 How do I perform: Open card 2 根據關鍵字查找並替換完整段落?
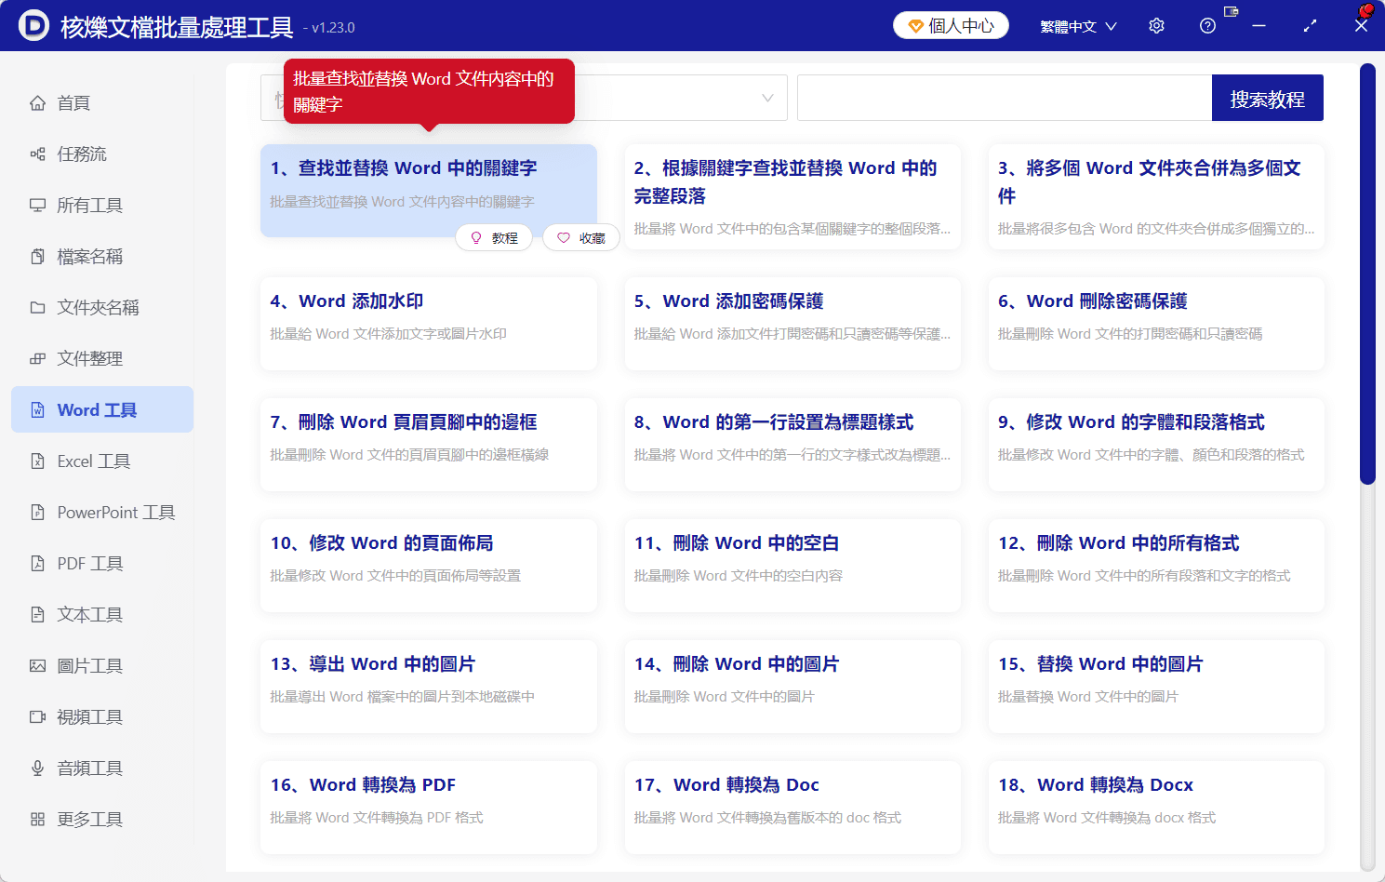click(792, 196)
